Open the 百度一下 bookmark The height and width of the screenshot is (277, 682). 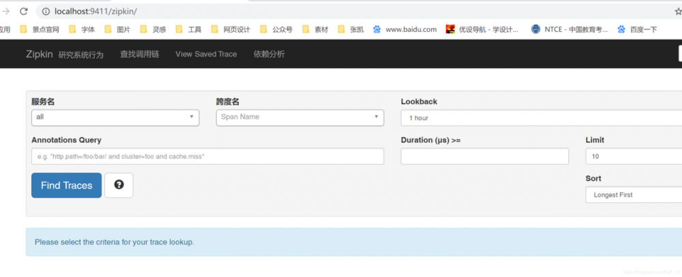637,29
